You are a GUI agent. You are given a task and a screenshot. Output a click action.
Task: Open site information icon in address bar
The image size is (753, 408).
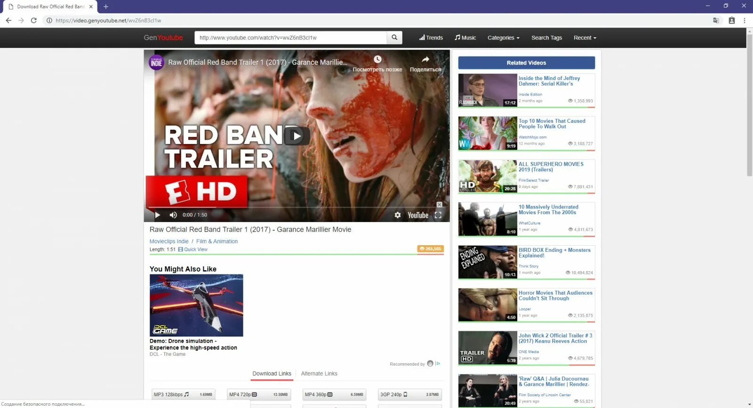(x=49, y=20)
